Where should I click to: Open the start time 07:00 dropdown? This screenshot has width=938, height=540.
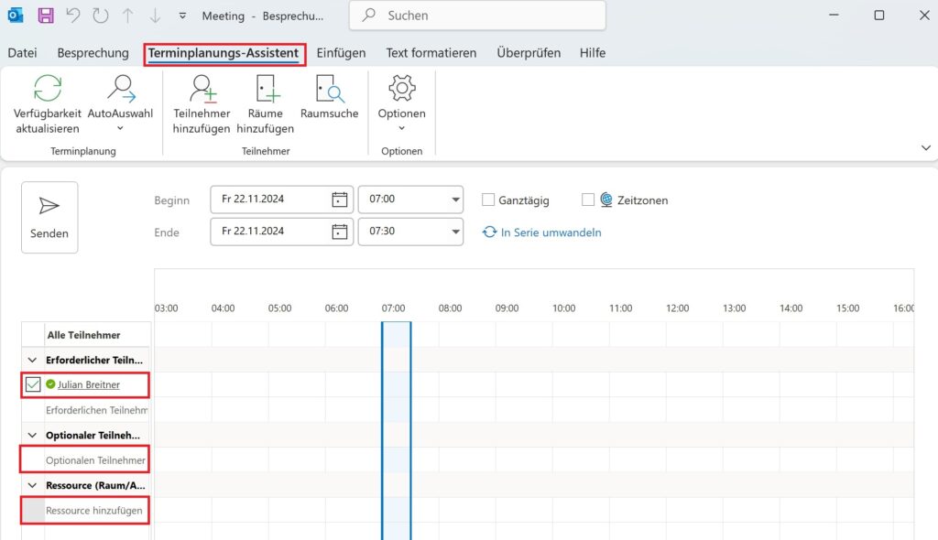coord(455,200)
